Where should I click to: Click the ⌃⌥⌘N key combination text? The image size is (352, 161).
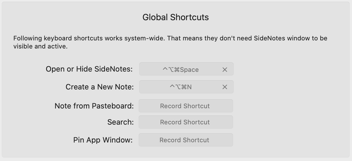181,87
